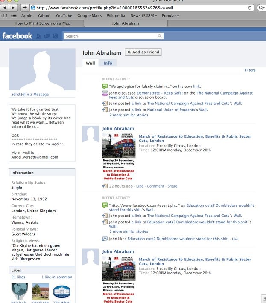This screenshot has width=266, height=303.
Task: Switch to the Info profile tab
Action: (x=108, y=63)
